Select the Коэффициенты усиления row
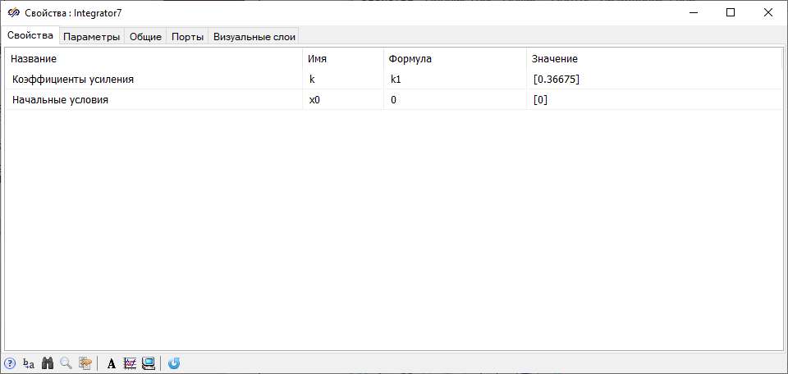 click(x=73, y=80)
